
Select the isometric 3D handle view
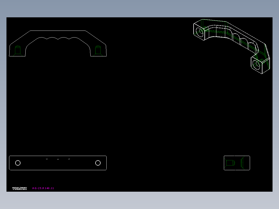click(232, 46)
